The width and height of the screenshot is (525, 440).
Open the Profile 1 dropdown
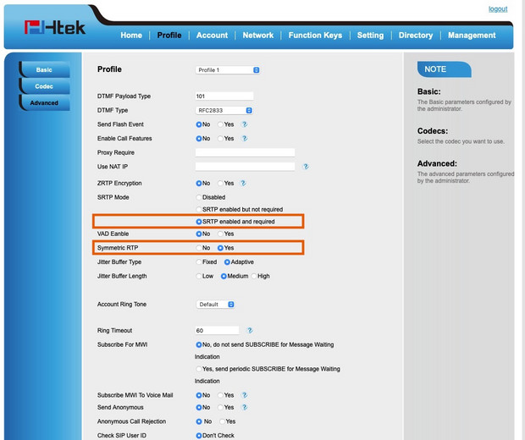pos(228,70)
